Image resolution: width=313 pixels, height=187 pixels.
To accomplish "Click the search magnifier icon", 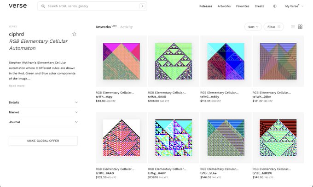I will (x=43, y=6).
